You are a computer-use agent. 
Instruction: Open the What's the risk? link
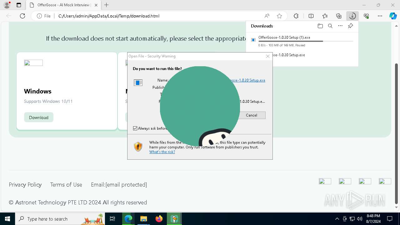point(162,152)
